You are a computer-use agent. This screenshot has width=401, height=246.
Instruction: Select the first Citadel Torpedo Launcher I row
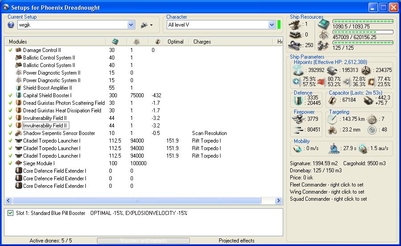tap(52, 141)
